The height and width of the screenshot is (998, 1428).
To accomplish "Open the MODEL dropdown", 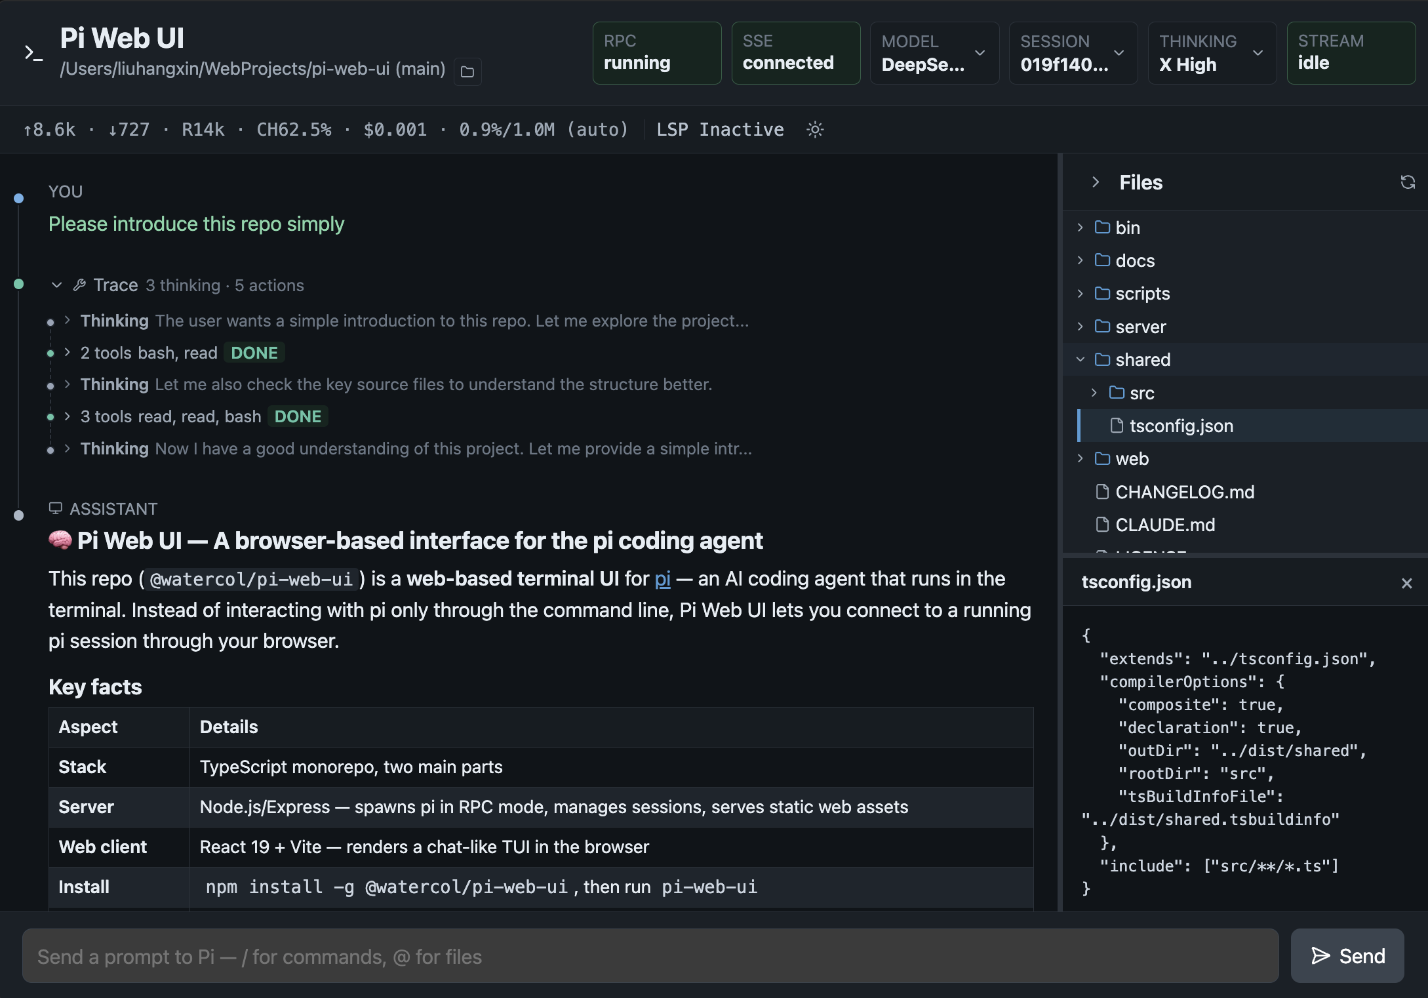I will click(934, 53).
